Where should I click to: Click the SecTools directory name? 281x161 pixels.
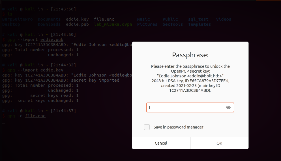click(173, 24)
